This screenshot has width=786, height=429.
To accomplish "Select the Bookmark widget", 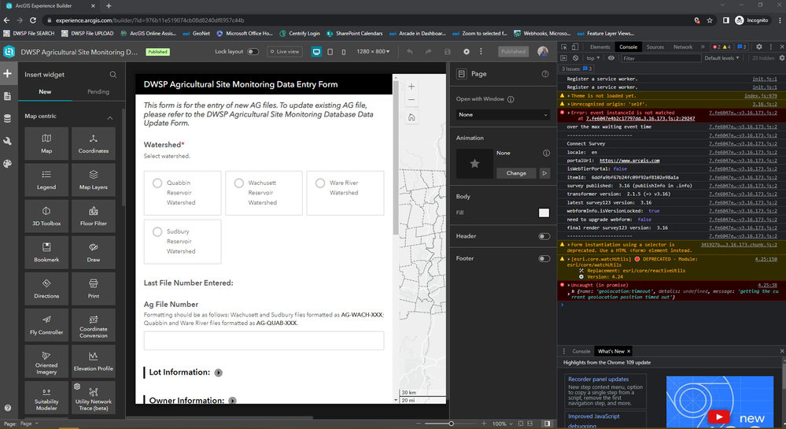I will tap(46, 253).
